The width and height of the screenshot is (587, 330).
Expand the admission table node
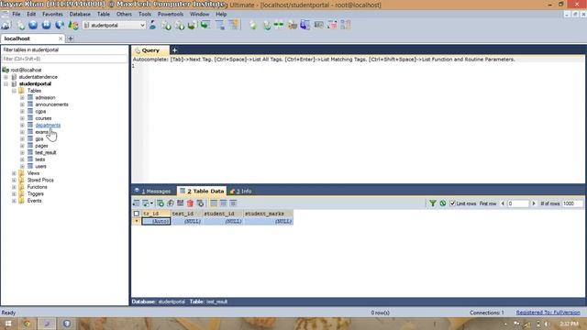(22, 98)
